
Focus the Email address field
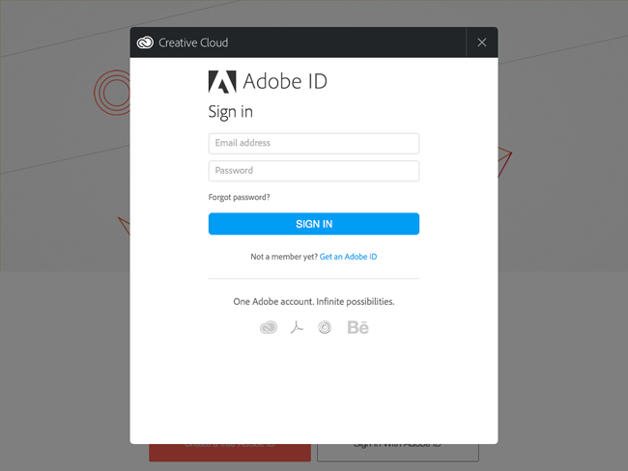[314, 144]
